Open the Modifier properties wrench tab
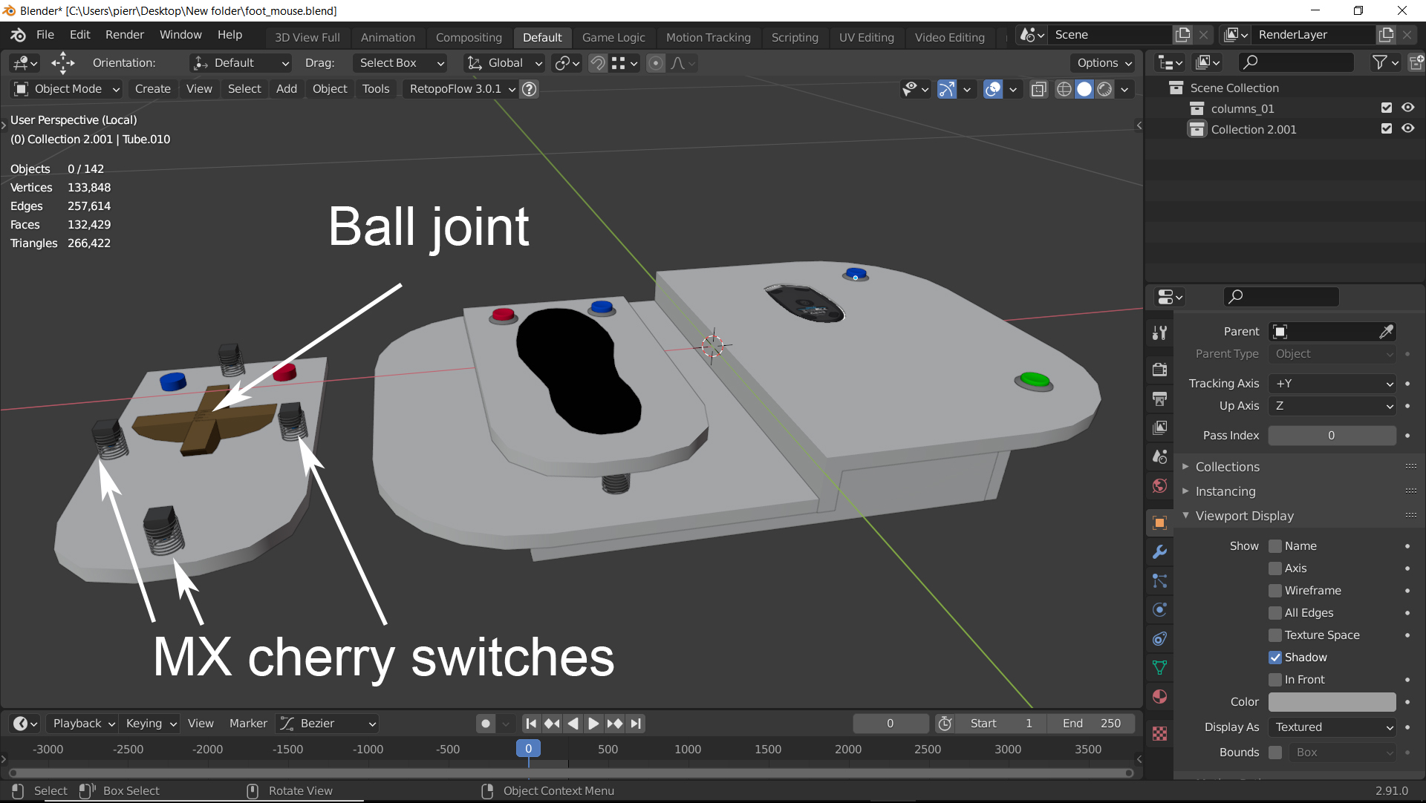 pyautogui.click(x=1159, y=552)
